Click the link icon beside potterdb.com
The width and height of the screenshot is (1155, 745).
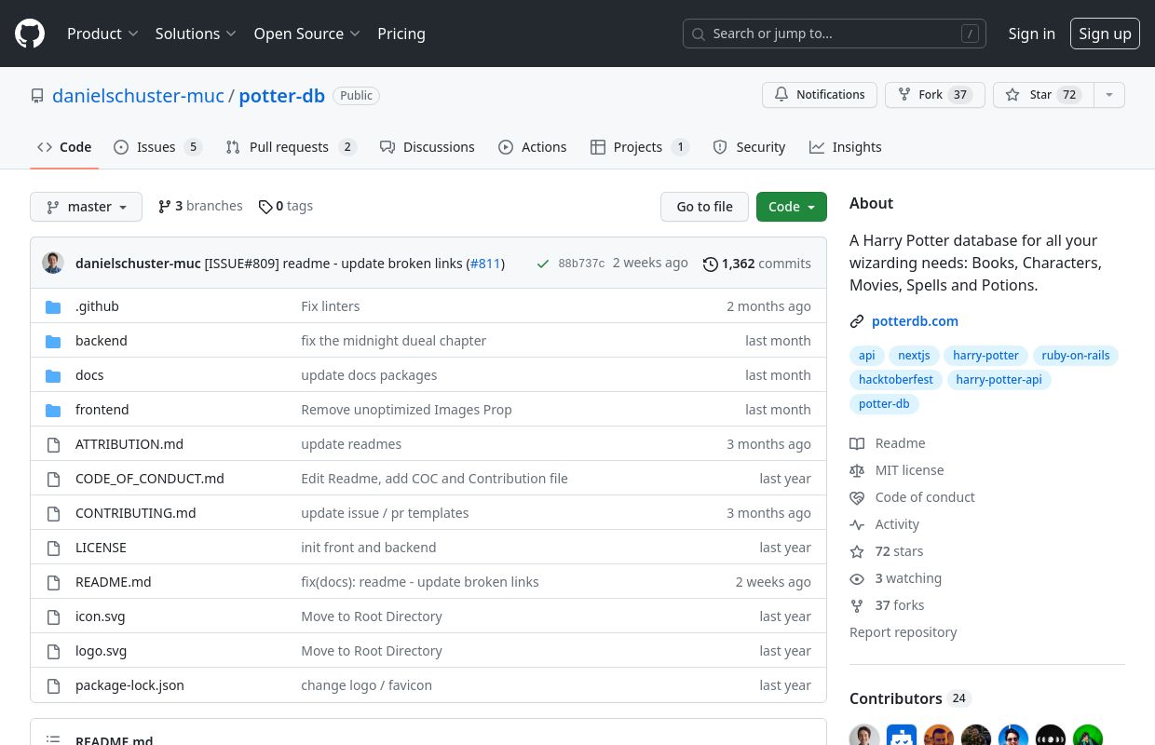[857, 321]
